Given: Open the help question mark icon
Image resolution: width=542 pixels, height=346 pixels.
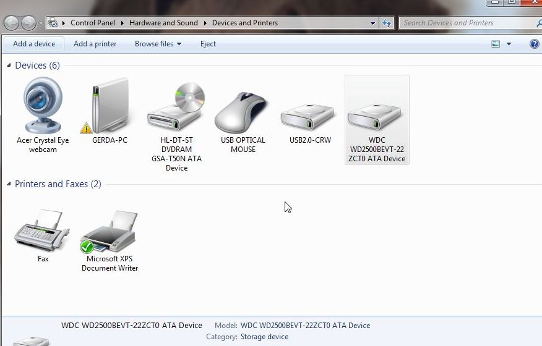Looking at the screenshot, I should [535, 44].
